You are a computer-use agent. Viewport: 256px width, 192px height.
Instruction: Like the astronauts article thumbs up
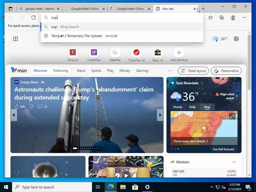[x=16, y=106]
